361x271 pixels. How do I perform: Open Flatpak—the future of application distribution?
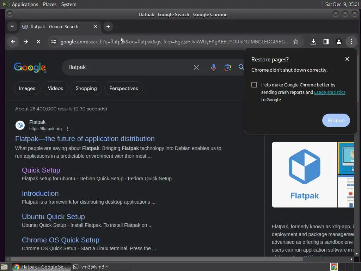pos(85,139)
